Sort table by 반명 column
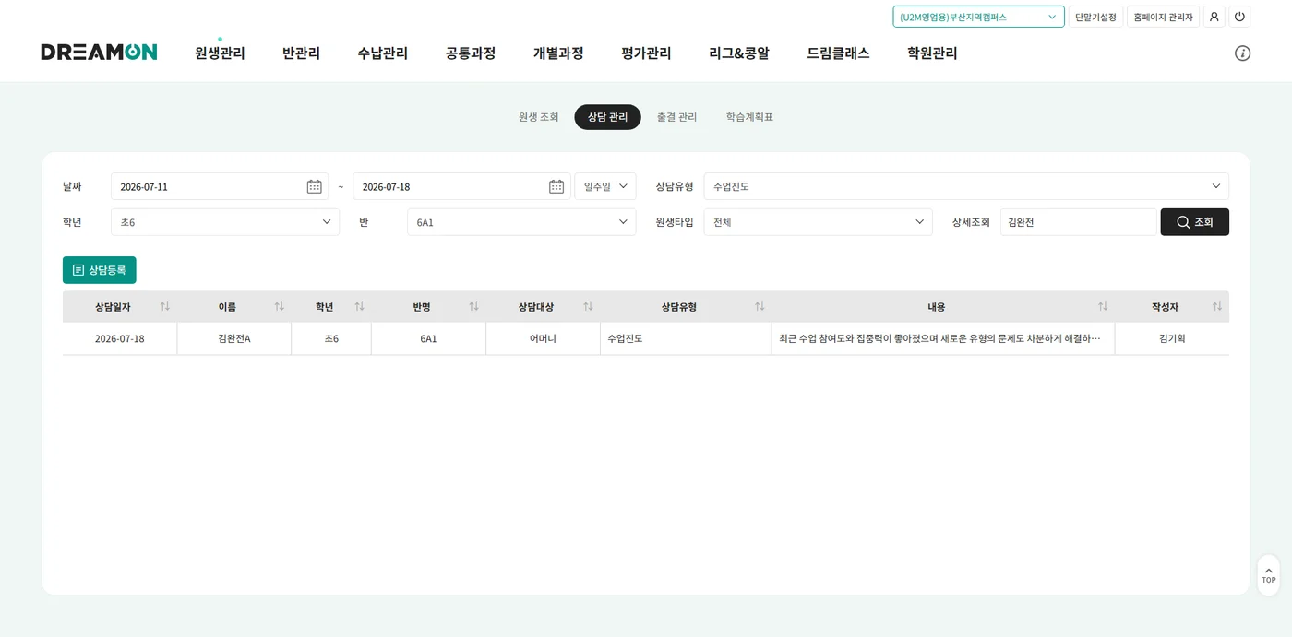 tap(474, 307)
